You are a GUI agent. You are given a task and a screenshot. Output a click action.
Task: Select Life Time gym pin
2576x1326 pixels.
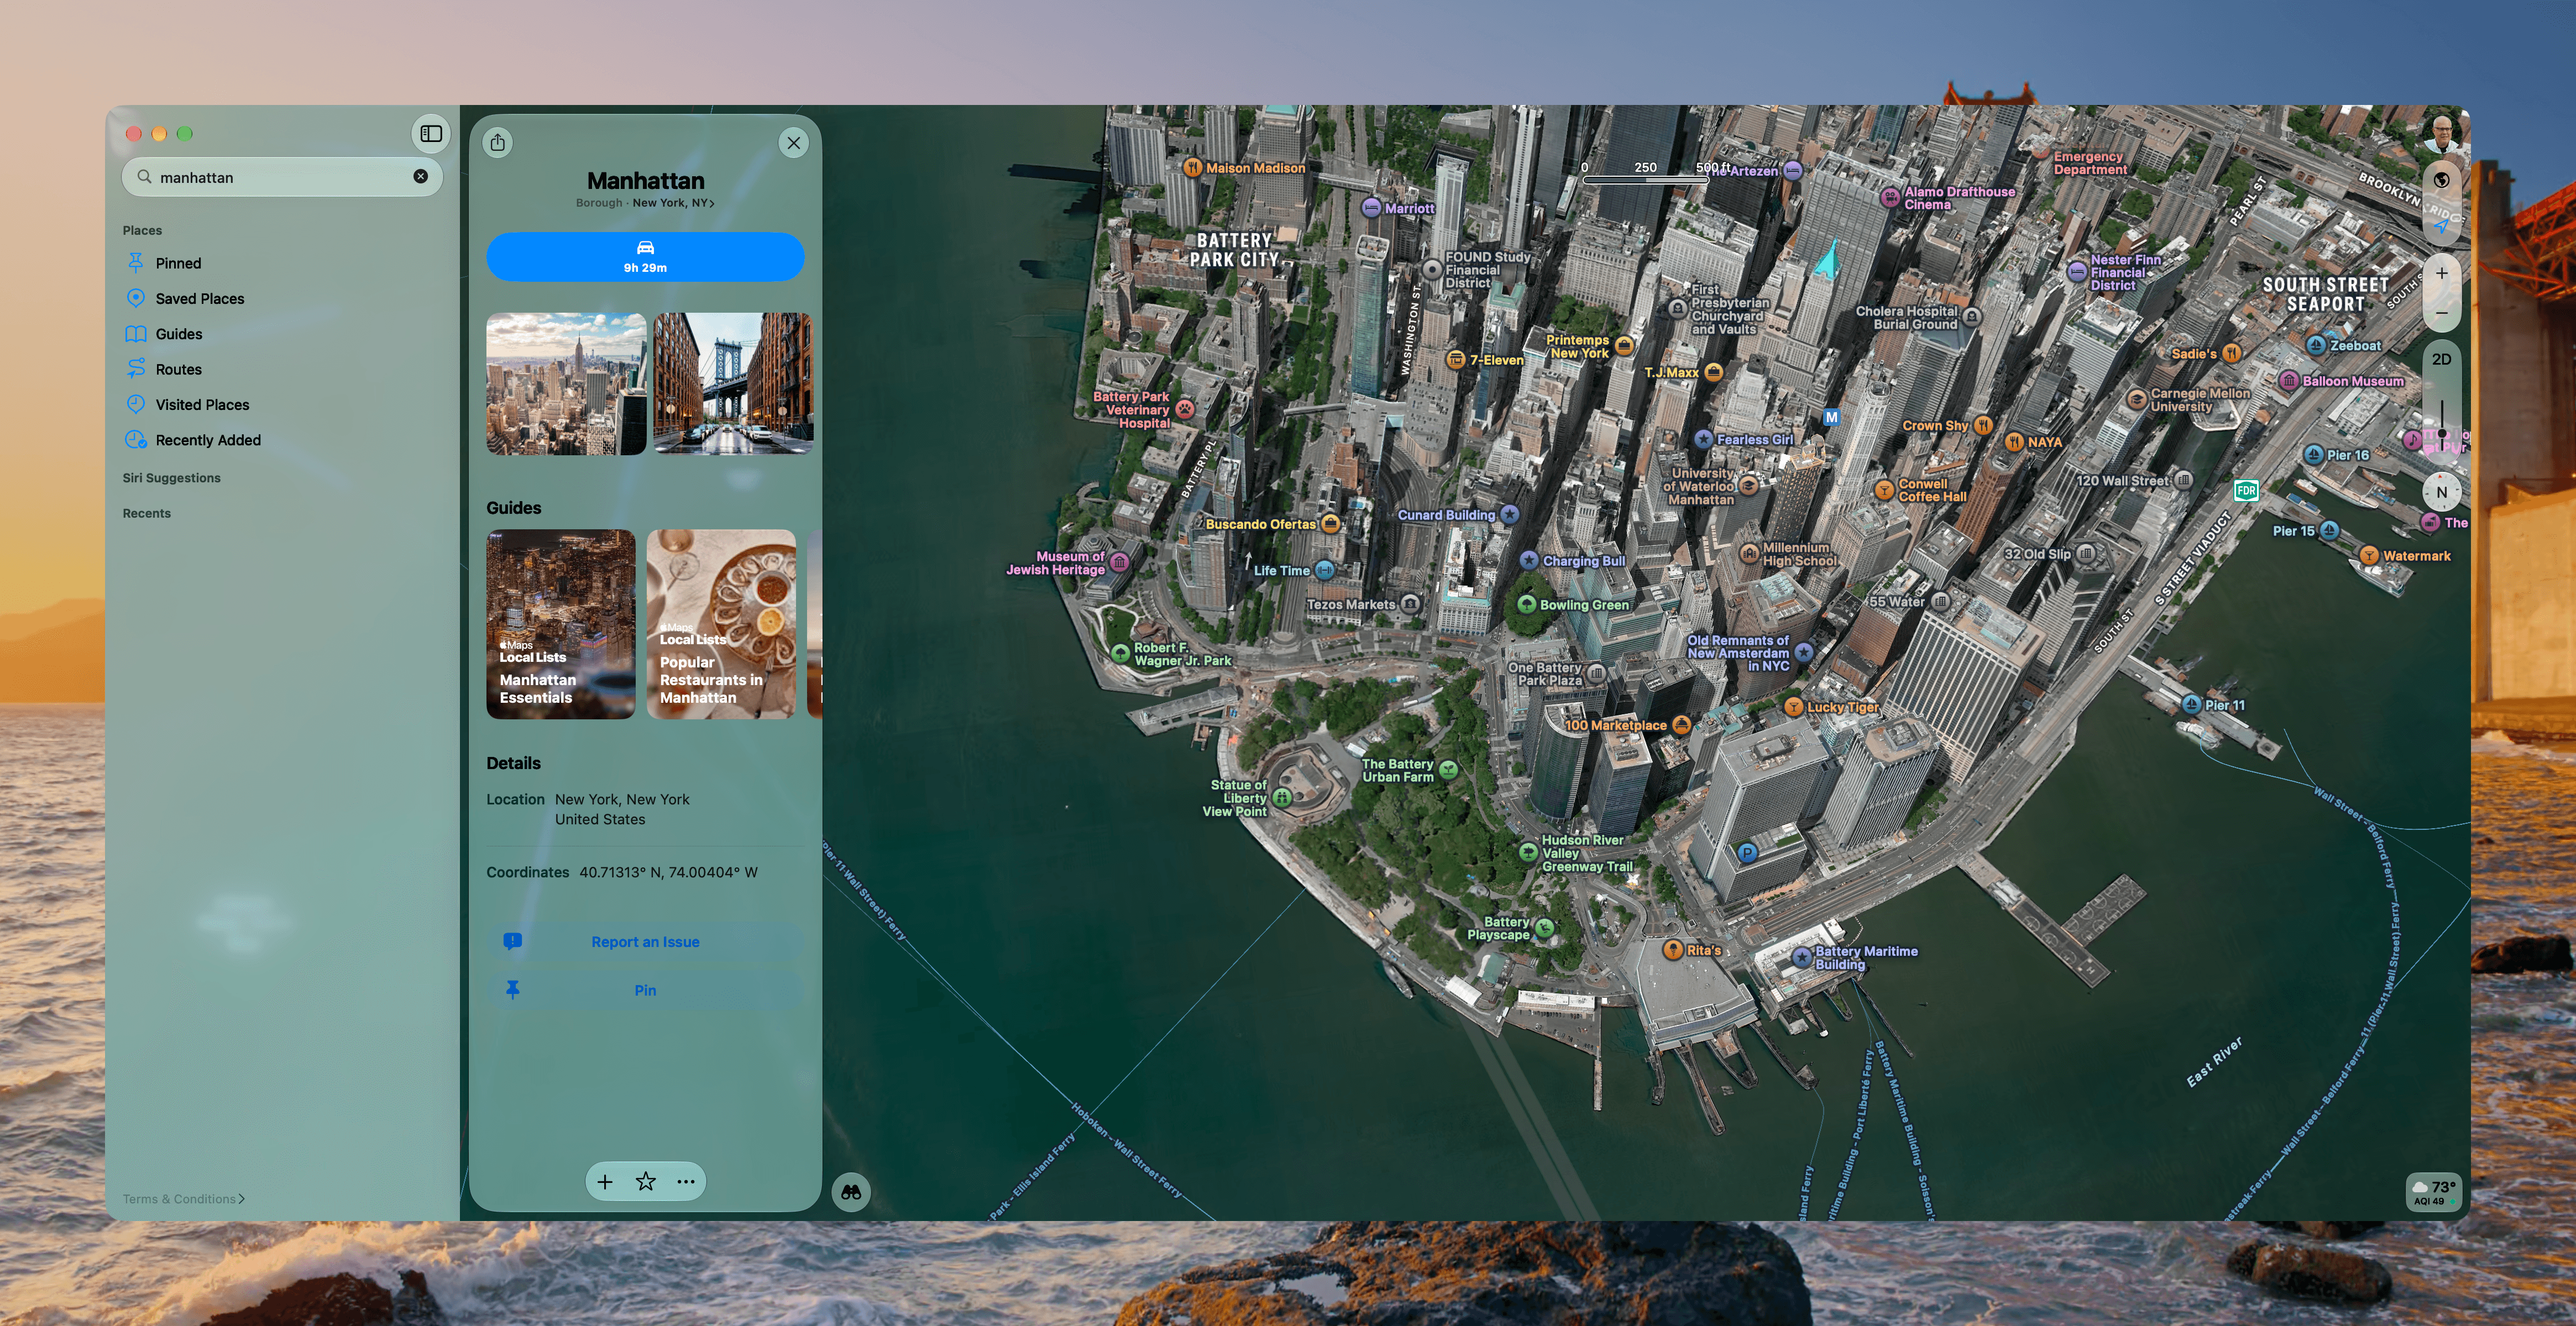coord(1324,571)
